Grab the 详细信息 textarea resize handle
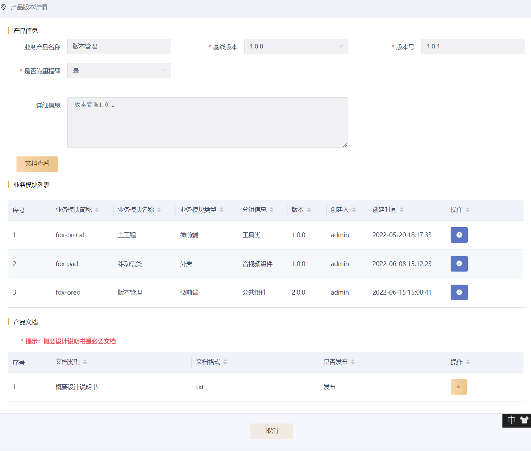 click(x=345, y=145)
